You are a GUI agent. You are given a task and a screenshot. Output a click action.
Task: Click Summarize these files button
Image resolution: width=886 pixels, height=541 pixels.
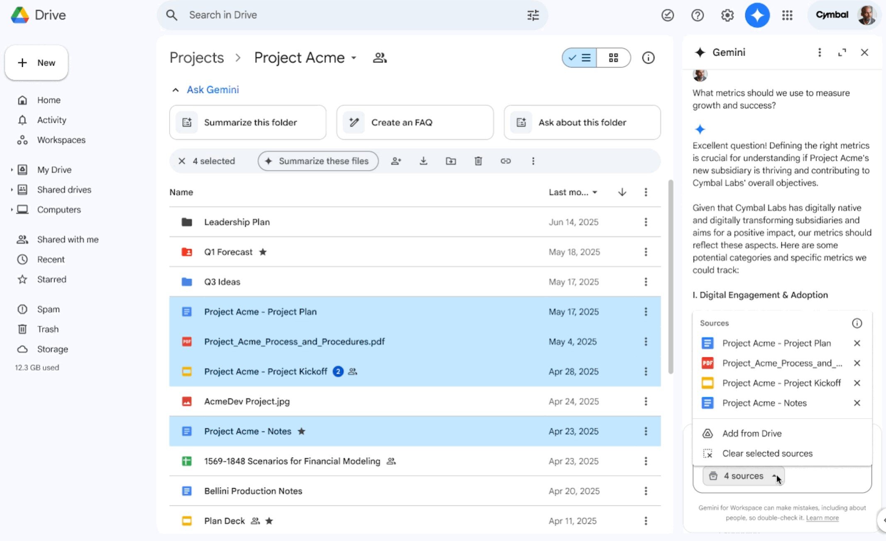318,161
